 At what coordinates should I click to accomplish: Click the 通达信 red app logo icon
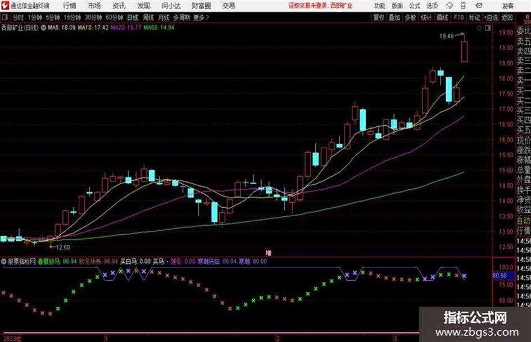pyautogui.click(x=4, y=6)
